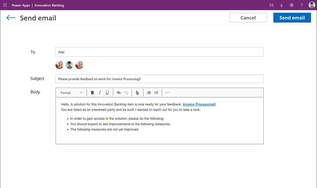Viewport: 317px width, 188px height.
Task: Open the user profile avatar in header
Action: click(312, 5)
